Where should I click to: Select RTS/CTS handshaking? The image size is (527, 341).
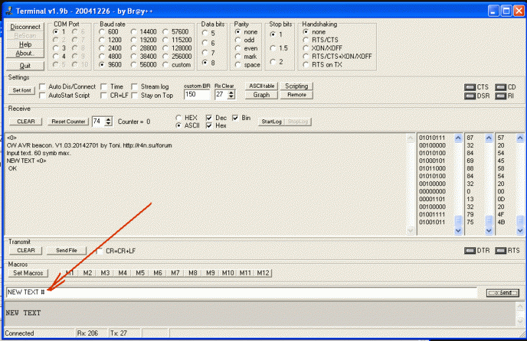306,40
